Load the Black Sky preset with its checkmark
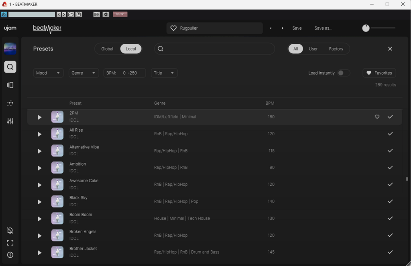 [390, 201]
